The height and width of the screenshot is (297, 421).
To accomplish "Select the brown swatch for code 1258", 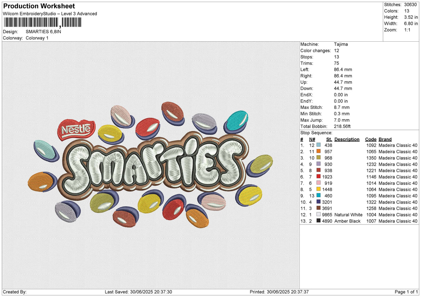I will [319, 208].
